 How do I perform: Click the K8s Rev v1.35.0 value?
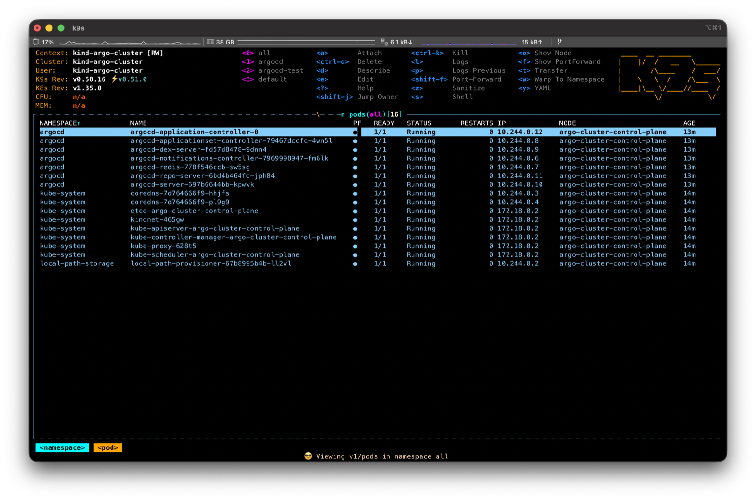click(87, 88)
